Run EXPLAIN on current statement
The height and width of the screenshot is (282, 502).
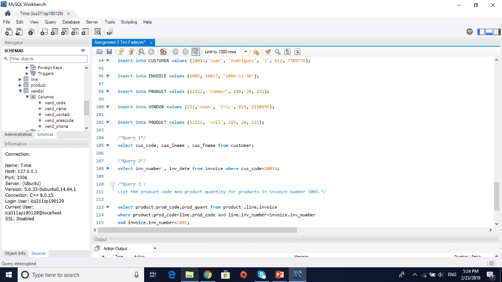pos(141,52)
